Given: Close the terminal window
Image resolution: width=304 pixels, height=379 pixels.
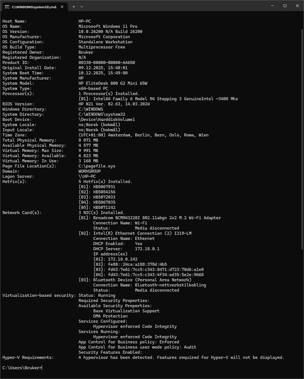Looking at the screenshot, I should 297,6.
